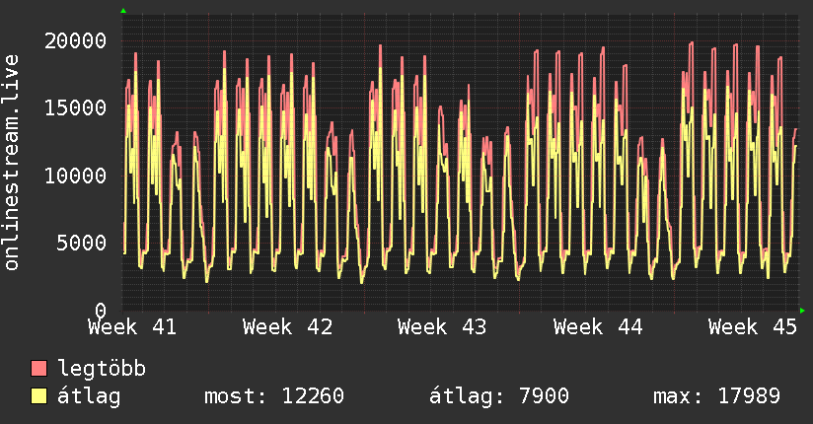Click the max: 17989 statistic
813x424 pixels.
point(716,396)
